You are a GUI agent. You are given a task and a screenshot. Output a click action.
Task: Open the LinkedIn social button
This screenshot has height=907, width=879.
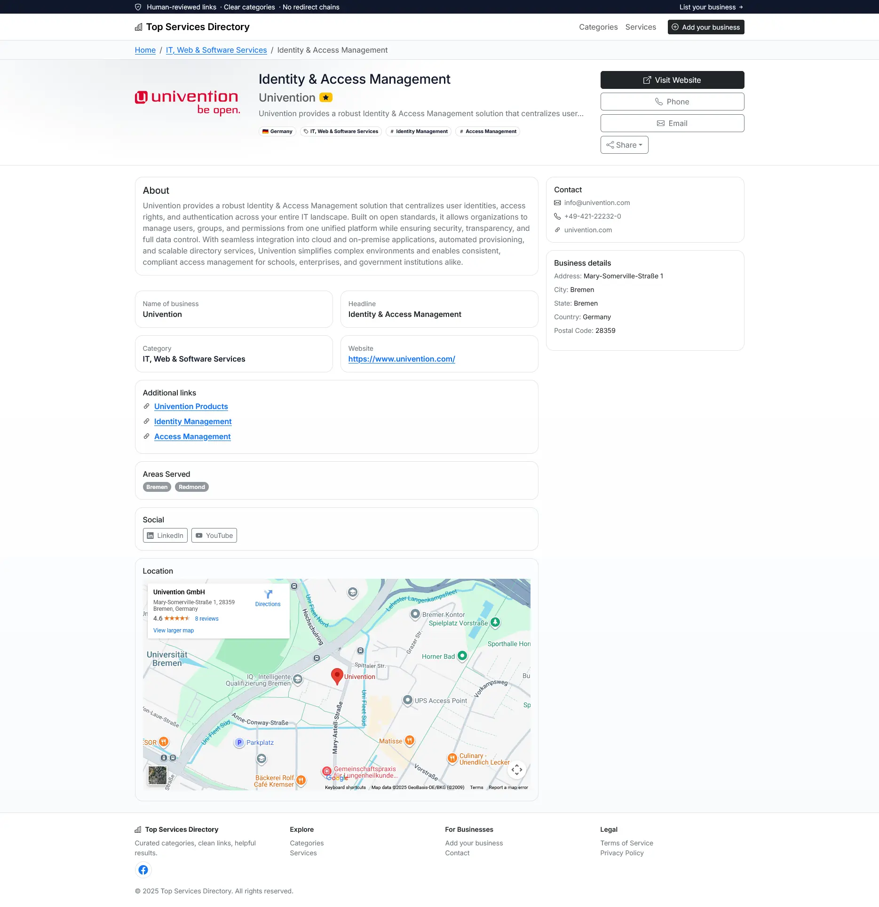click(x=165, y=536)
